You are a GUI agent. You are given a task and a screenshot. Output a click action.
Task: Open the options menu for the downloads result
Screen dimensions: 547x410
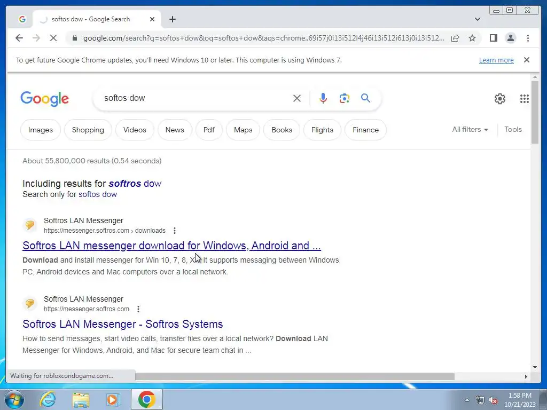(175, 231)
